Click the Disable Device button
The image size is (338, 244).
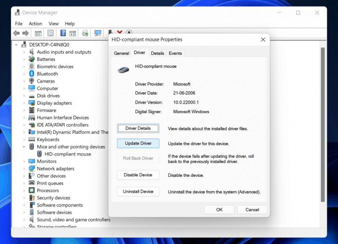pos(138,175)
